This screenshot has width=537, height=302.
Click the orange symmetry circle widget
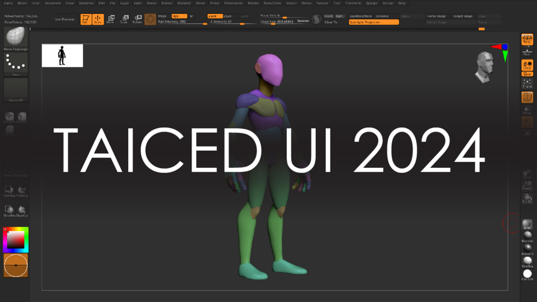15,265
